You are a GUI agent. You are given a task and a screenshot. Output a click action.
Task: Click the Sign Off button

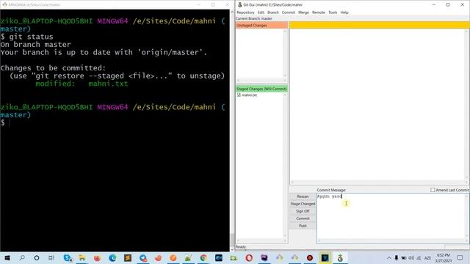[x=303, y=211]
